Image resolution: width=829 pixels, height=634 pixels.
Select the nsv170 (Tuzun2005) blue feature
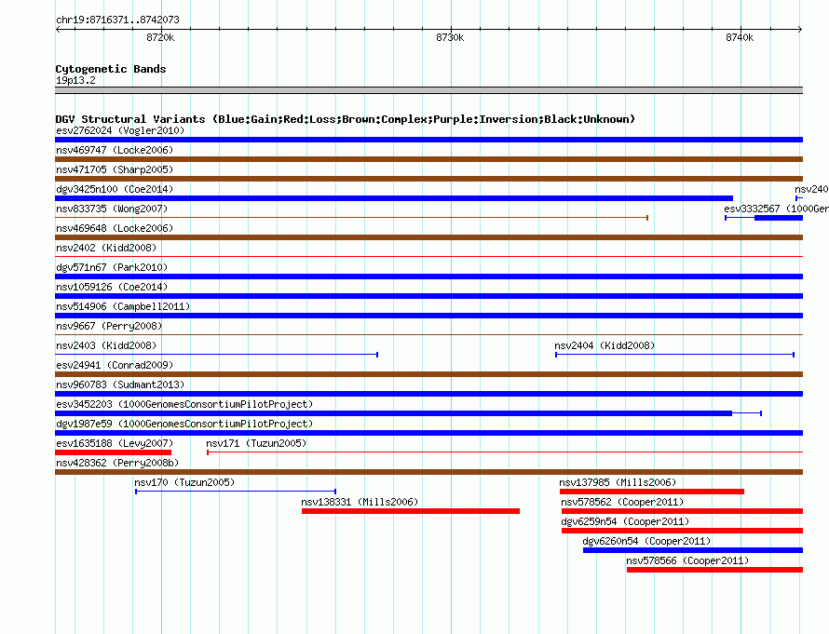pos(236,492)
